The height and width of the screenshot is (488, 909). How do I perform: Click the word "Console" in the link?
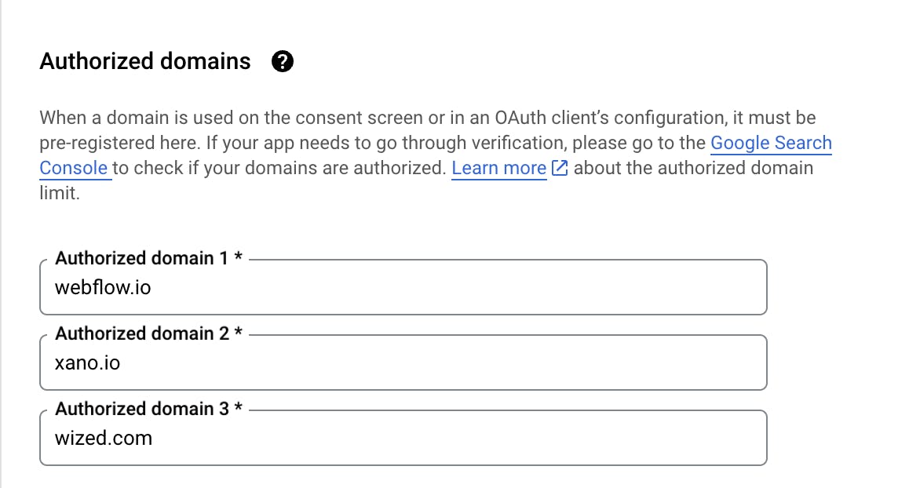coord(74,168)
